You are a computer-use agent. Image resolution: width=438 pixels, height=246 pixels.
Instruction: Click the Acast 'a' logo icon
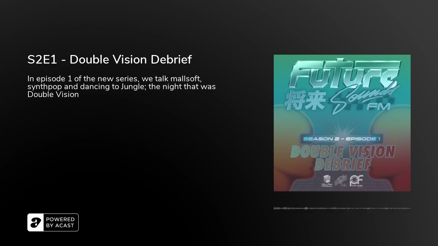point(36,222)
